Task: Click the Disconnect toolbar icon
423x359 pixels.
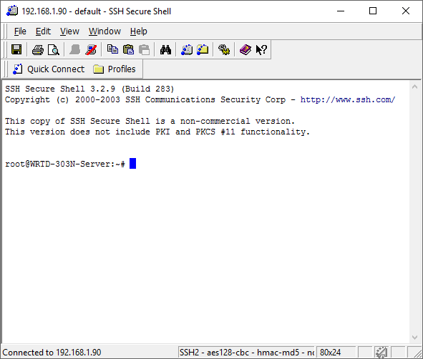Action: coord(91,50)
